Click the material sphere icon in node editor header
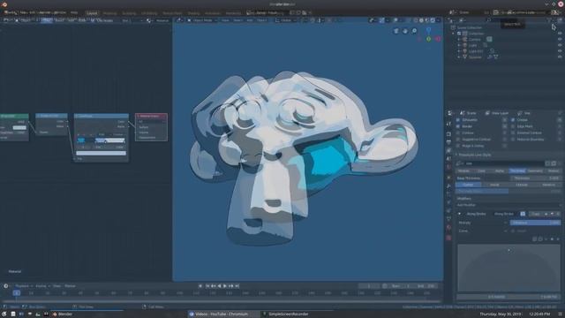Image resolution: width=565 pixels, height=318 pixels. [x=149, y=20]
